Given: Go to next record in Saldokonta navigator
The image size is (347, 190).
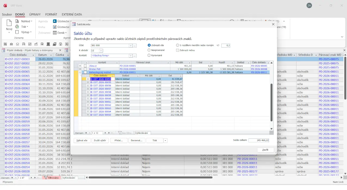Looking at the screenshot, I should [106, 133].
